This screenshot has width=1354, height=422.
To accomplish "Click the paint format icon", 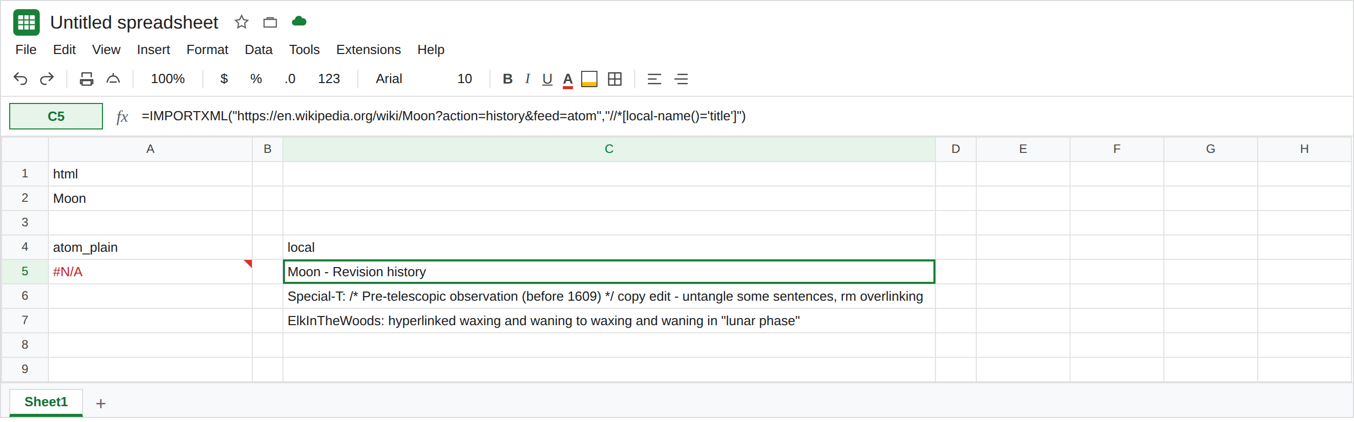I will coord(113,79).
